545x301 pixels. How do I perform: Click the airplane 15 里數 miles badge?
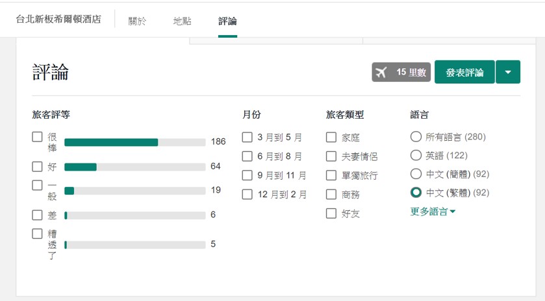point(401,72)
